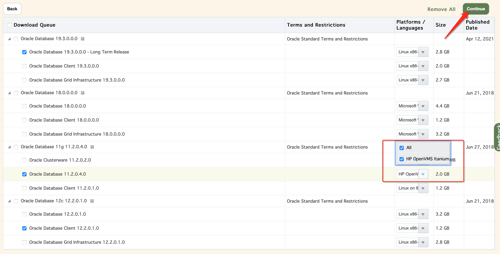Remove Oracle Database 12c 12.2.0.1.0 via X icon
The image size is (500, 254).
click(x=92, y=201)
